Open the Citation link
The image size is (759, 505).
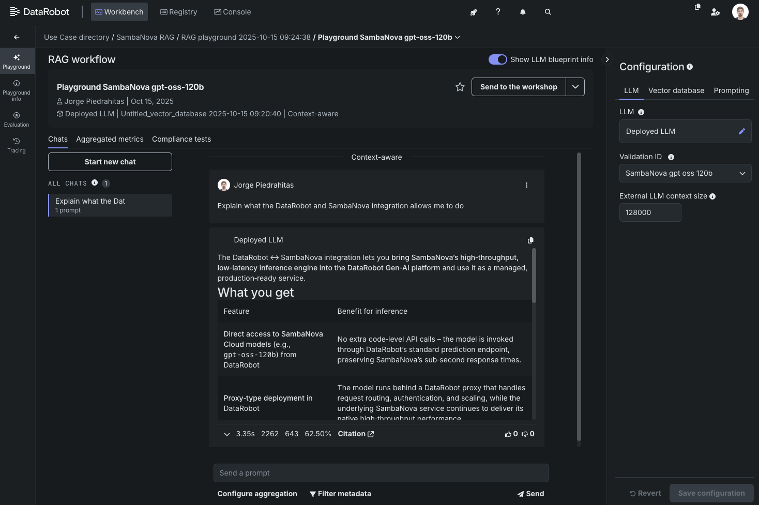coord(356,434)
